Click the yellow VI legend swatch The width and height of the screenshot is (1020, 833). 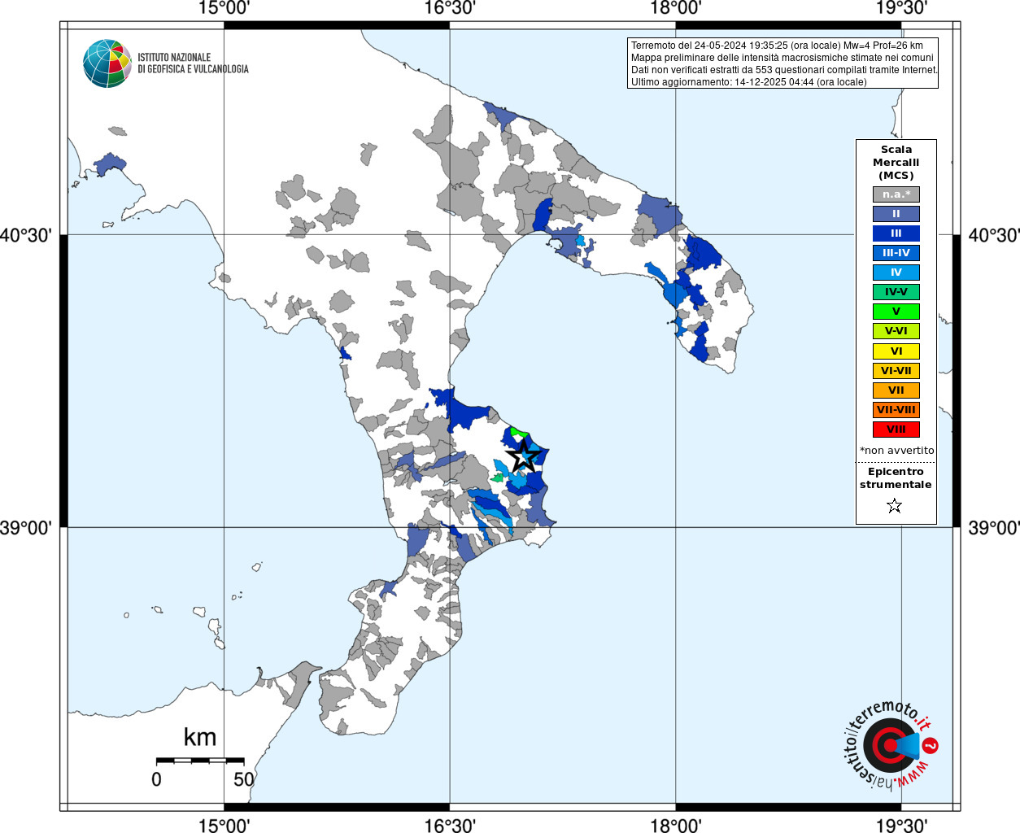click(896, 351)
